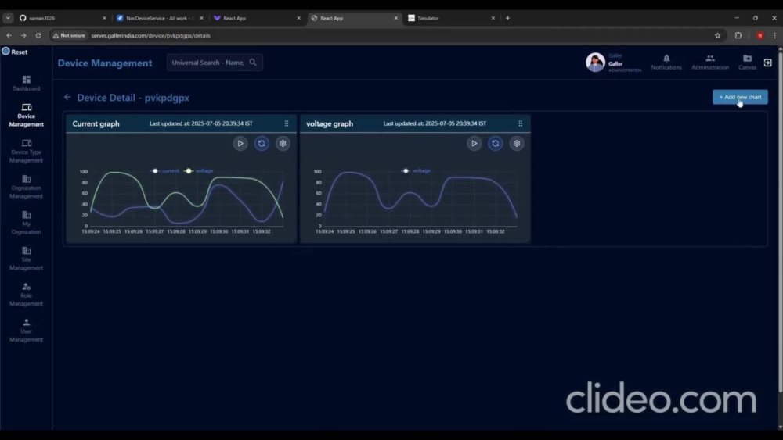Viewport: 783px width, 440px height.
Task: Open the Administration menu icon
Action: tap(709, 63)
